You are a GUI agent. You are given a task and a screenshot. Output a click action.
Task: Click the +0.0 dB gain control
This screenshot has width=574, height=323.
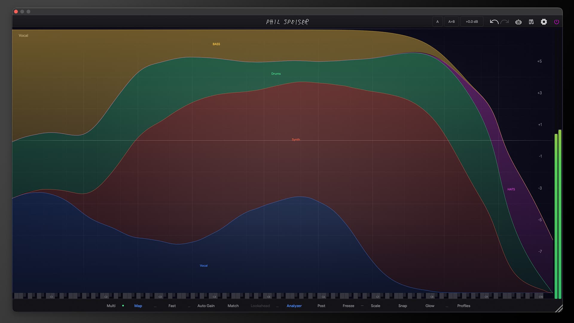[x=471, y=22]
